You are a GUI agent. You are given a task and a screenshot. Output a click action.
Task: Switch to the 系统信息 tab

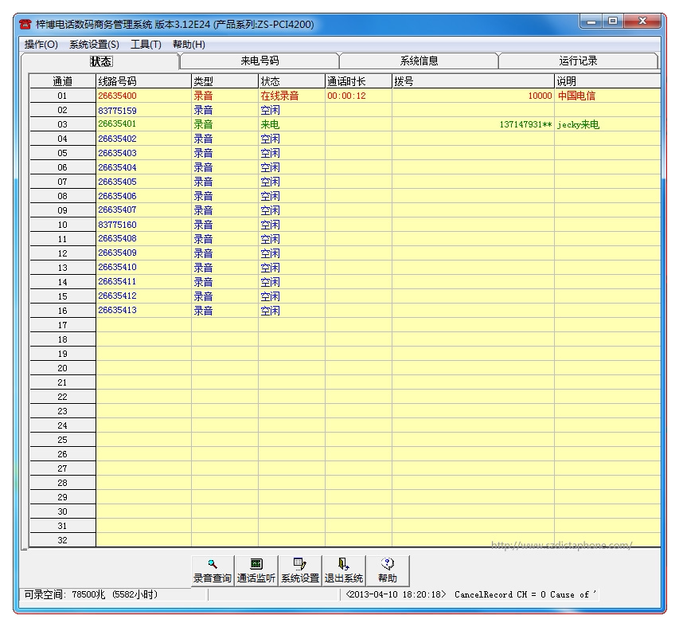[419, 61]
